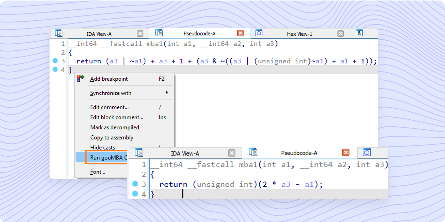Toggle breakpoint dot on line 4 upper window
The height and width of the screenshot is (222, 445).
click(x=55, y=69)
